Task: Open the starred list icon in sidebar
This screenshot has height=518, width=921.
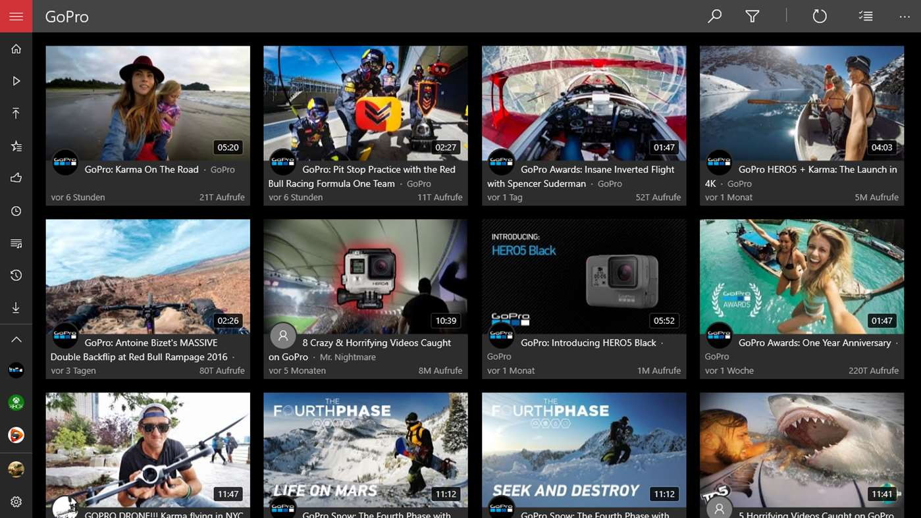Action: tap(16, 146)
